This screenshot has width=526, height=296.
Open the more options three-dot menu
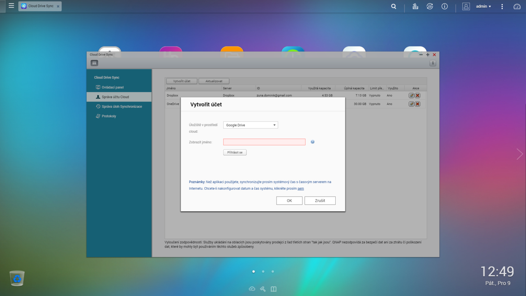pos(502,6)
